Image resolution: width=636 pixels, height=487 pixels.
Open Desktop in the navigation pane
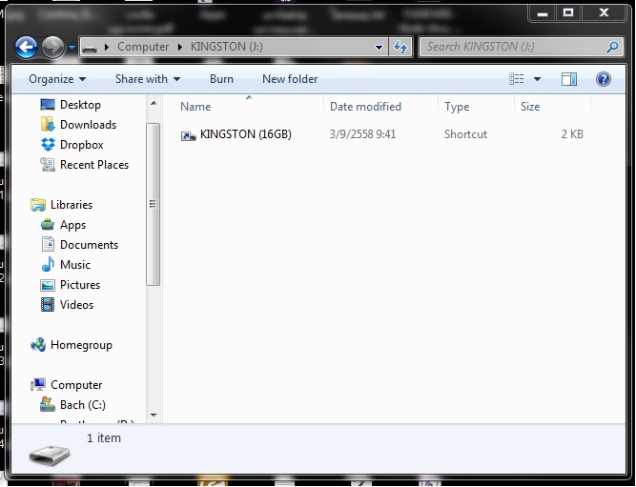80,105
